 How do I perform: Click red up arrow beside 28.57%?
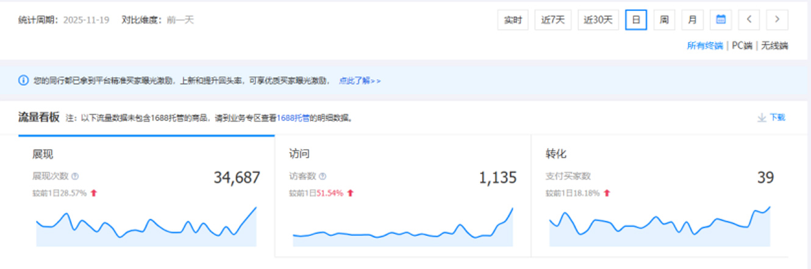(x=94, y=193)
